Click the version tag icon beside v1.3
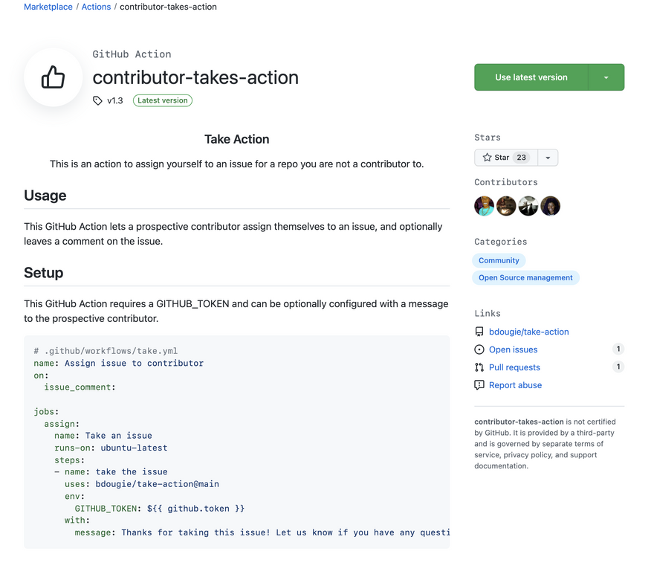Screen dimensions: 654x580 [x=97, y=100]
